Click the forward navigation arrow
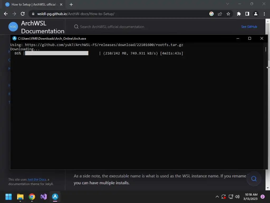The height and width of the screenshot is (203, 270). (14, 14)
